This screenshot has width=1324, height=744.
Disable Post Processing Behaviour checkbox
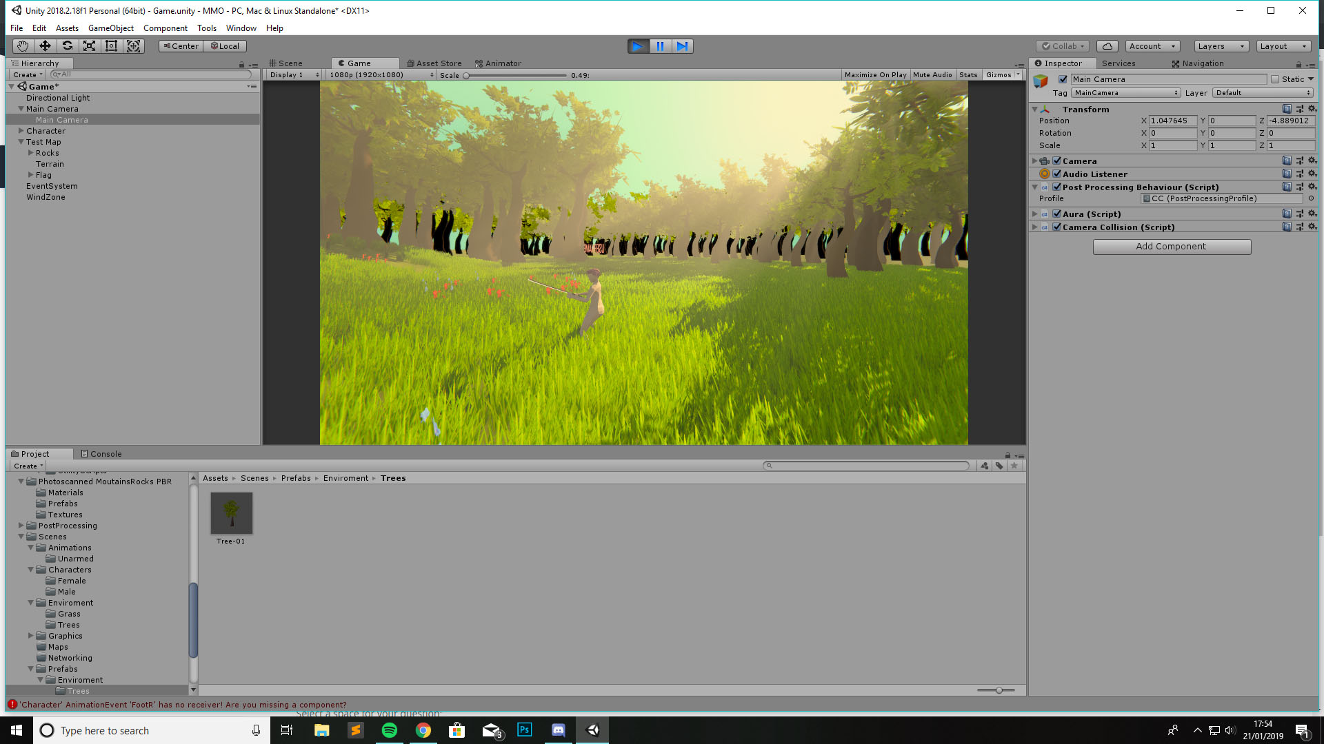pyautogui.click(x=1056, y=187)
